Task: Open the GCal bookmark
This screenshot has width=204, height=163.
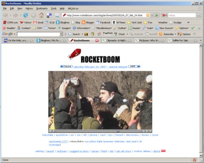Action: [x=50, y=22]
